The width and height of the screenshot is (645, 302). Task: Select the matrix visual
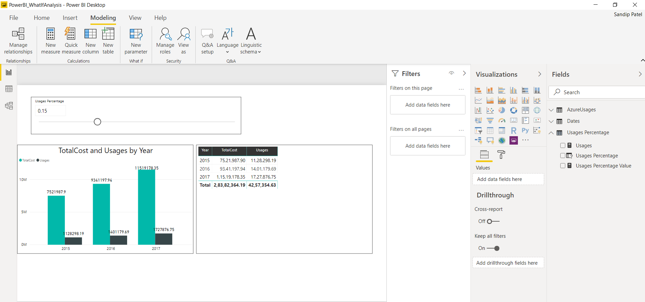point(502,130)
